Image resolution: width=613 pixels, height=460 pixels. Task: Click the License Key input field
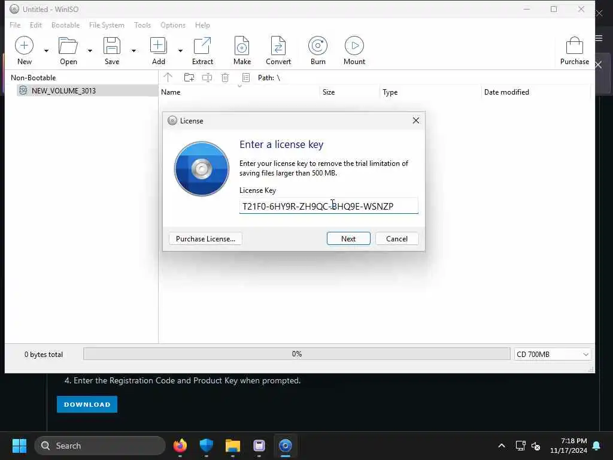click(x=329, y=206)
